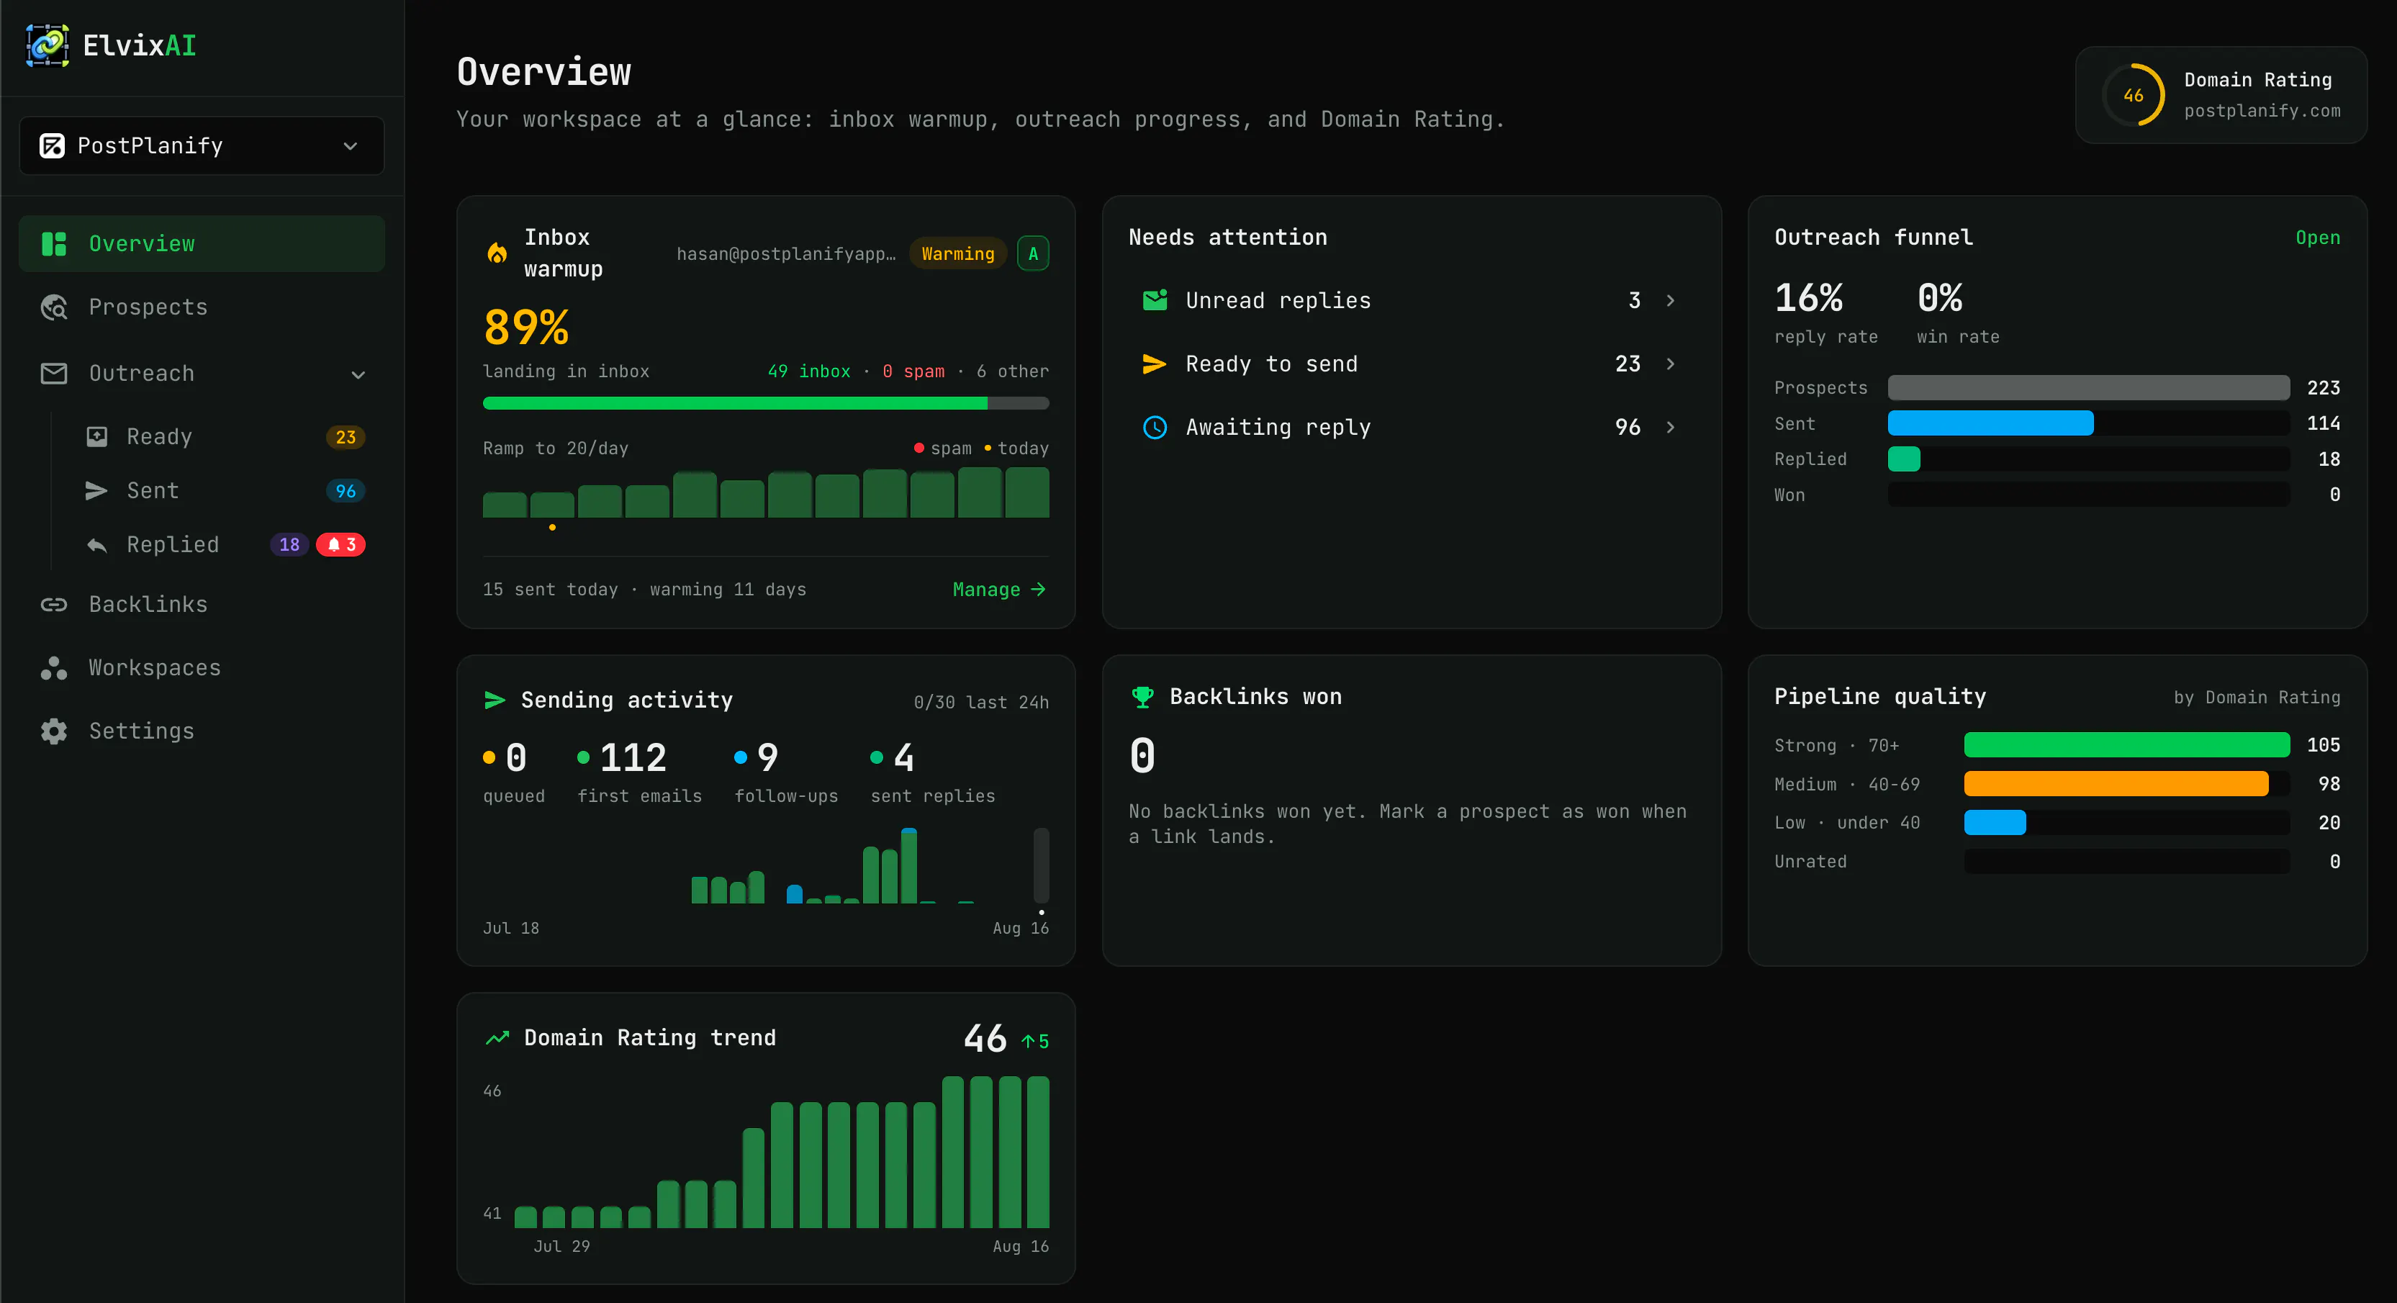Viewport: 2397px width, 1303px height.
Task: Click the Ready inbox-download icon
Action: [96, 436]
